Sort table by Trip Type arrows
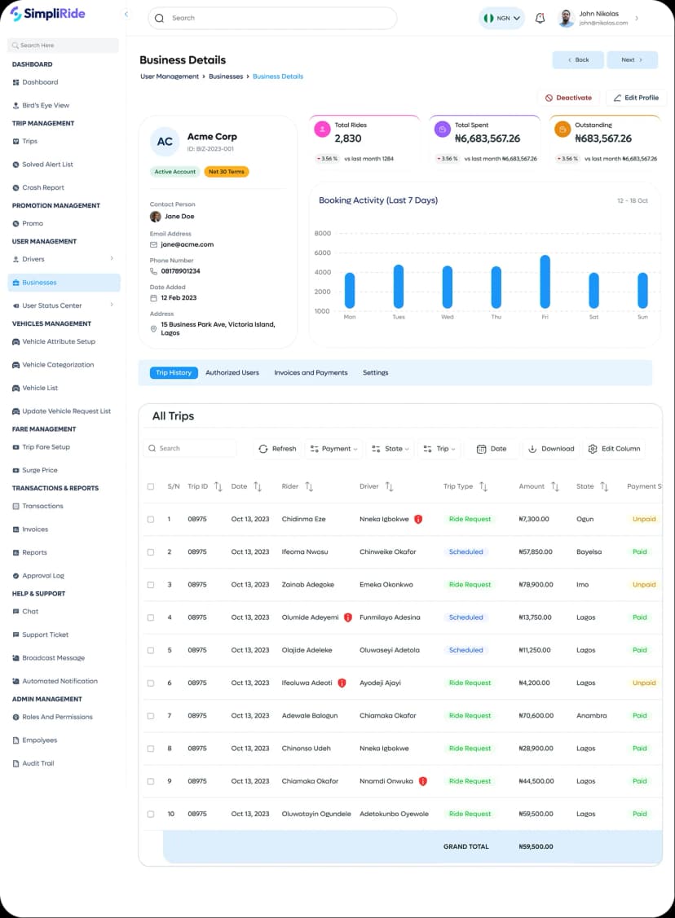This screenshot has height=918, width=675. [x=483, y=486]
